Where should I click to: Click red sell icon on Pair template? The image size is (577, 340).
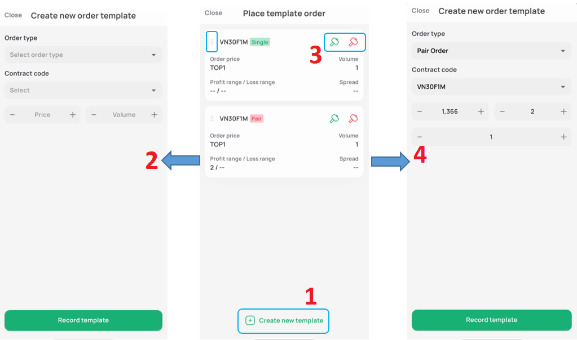pos(353,119)
